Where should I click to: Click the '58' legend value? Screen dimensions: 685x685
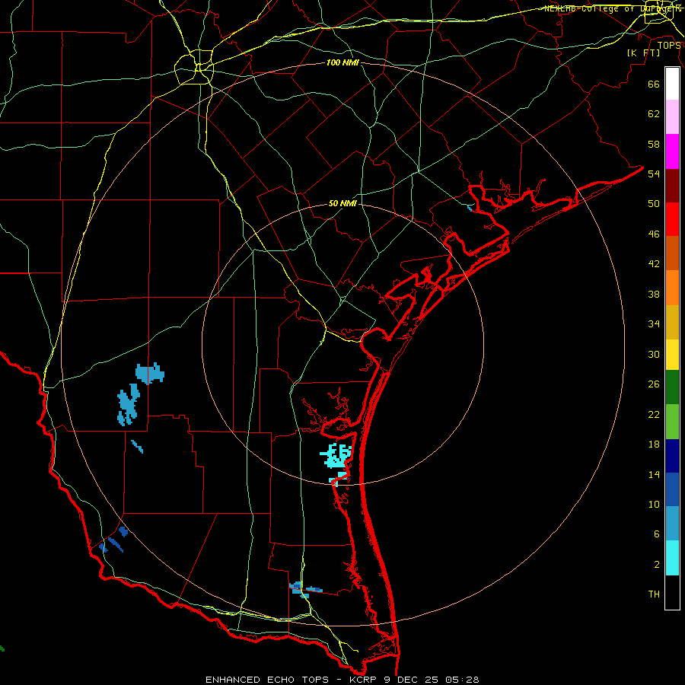pos(654,144)
